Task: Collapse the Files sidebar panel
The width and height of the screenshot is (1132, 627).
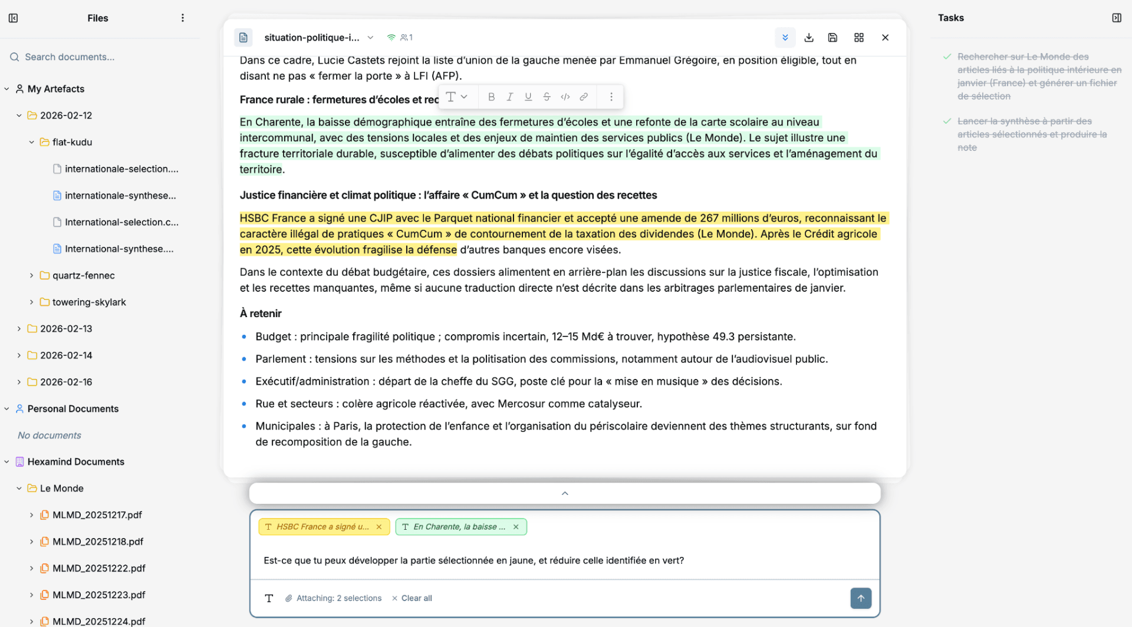Action: click(x=13, y=18)
